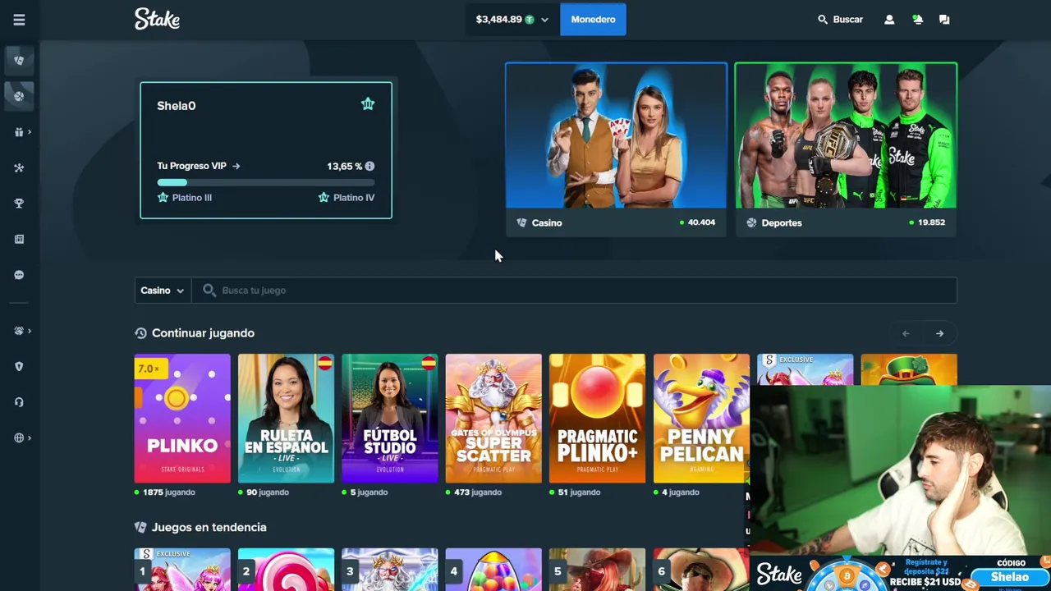Open the Continuar jugando section heading
The width and height of the screenshot is (1051, 591).
(203, 333)
